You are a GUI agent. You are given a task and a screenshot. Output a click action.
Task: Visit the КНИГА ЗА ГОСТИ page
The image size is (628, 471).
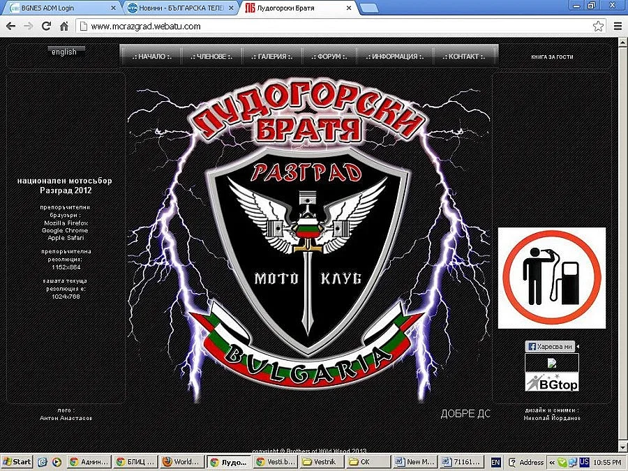(x=551, y=57)
